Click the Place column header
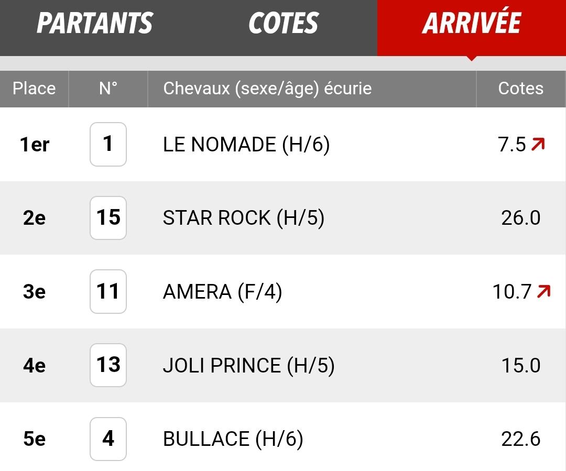Image resolution: width=566 pixels, height=471 pixels. pyautogui.click(x=34, y=89)
